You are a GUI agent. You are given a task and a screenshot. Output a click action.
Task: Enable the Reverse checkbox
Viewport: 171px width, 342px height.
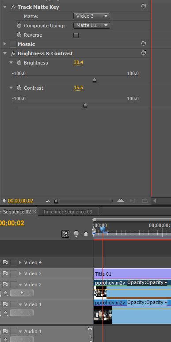click(76, 35)
